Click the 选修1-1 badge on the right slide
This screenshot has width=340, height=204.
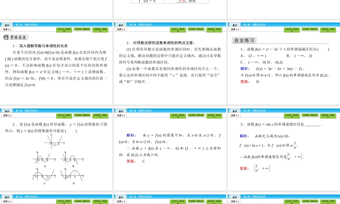coord(234,29)
